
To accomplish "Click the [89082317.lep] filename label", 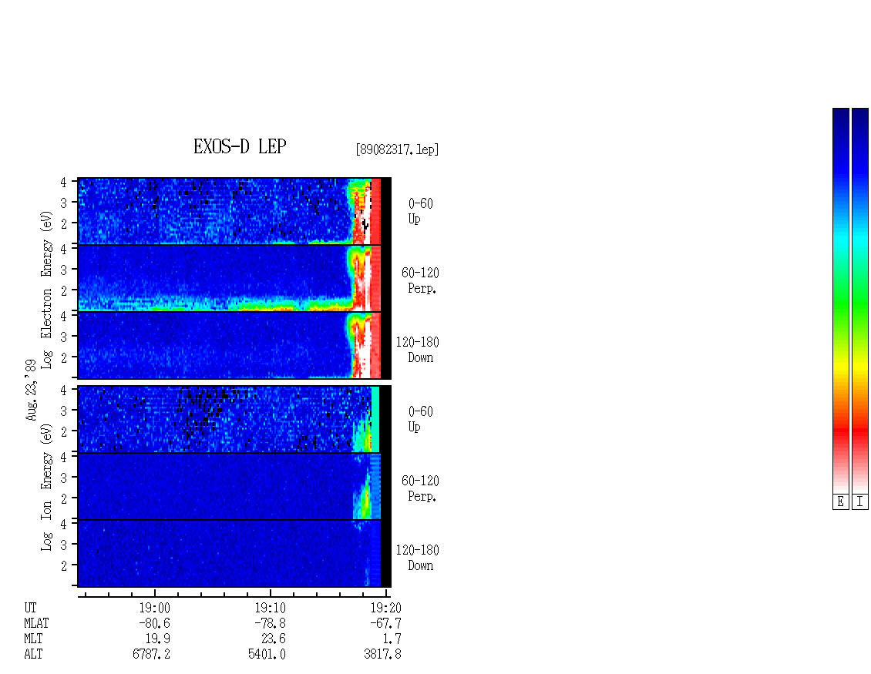I will tap(397, 149).
